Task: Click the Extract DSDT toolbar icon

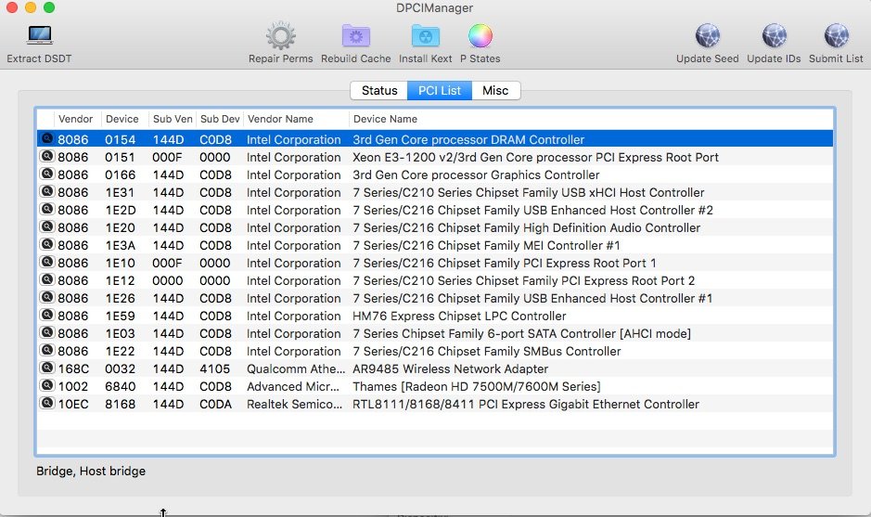Action: 40,35
